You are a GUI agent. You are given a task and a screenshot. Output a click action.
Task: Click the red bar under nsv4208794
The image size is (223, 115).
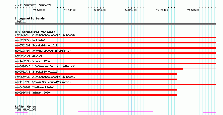tap(115, 53)
